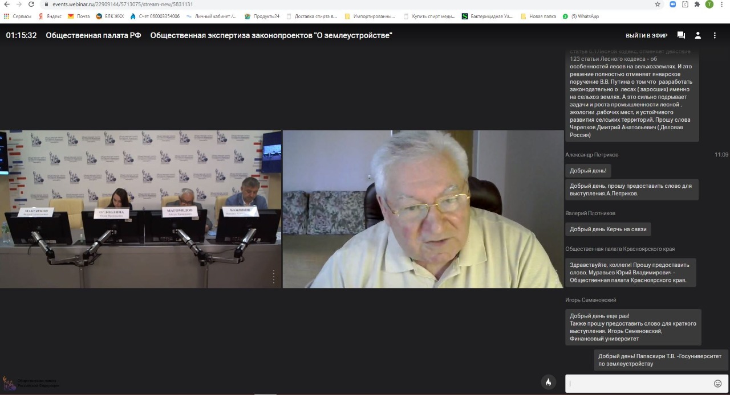Click the Финансовый университет message bubble
The height and width of the screenshot is (395, 730).
633,327
